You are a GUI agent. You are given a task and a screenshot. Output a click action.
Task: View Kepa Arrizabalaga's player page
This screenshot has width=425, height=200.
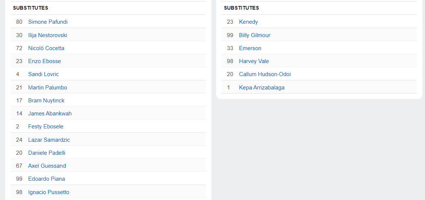point(261,88)
